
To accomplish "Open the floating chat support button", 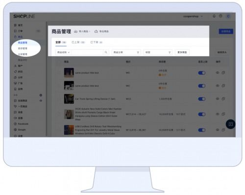I will [230, 124].
